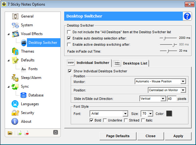Collapse the Defaults tree node
Image resolution: width=196 pixels, height=145 pixels.
coord(8,60)
